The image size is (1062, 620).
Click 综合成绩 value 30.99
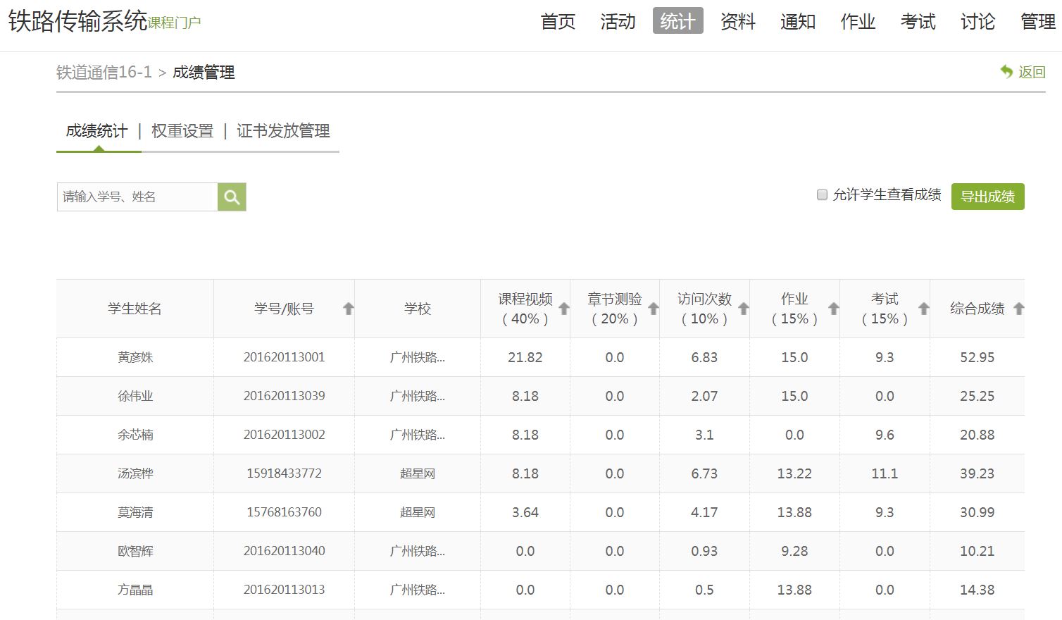click(x=977, y=512)
